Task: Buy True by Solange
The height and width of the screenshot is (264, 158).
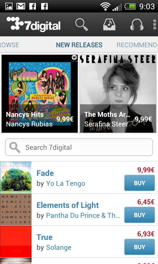Action: [140, 247]
